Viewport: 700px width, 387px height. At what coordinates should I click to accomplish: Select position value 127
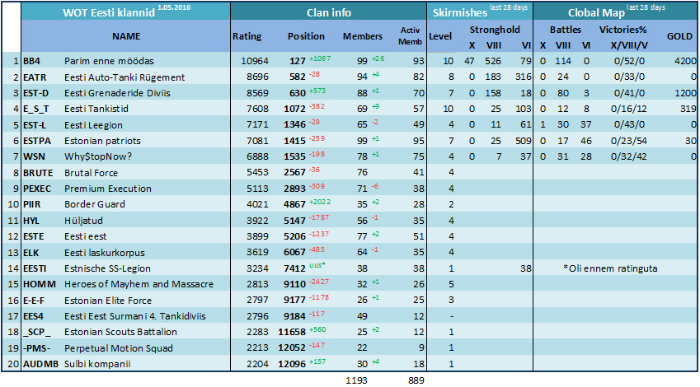(x=298, y=61)
